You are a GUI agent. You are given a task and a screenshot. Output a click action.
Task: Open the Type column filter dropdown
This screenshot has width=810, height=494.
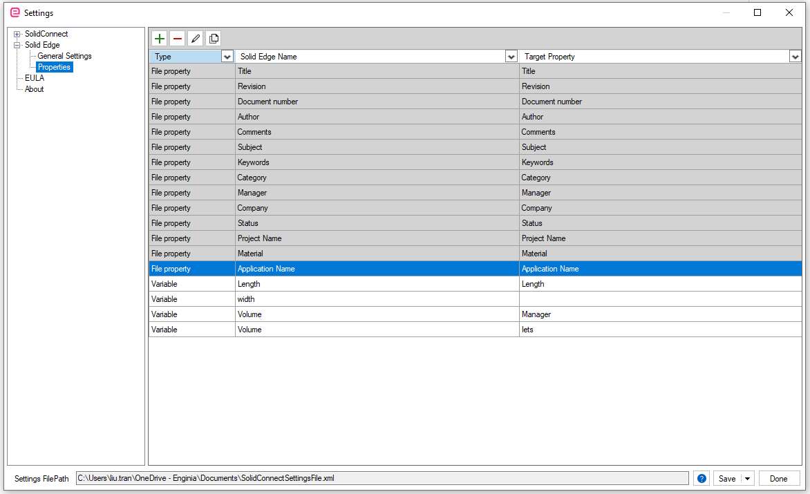click(227, 57)
